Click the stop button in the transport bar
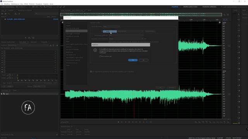The height and width of the screenshot is (139, 248). pos(118,122)
